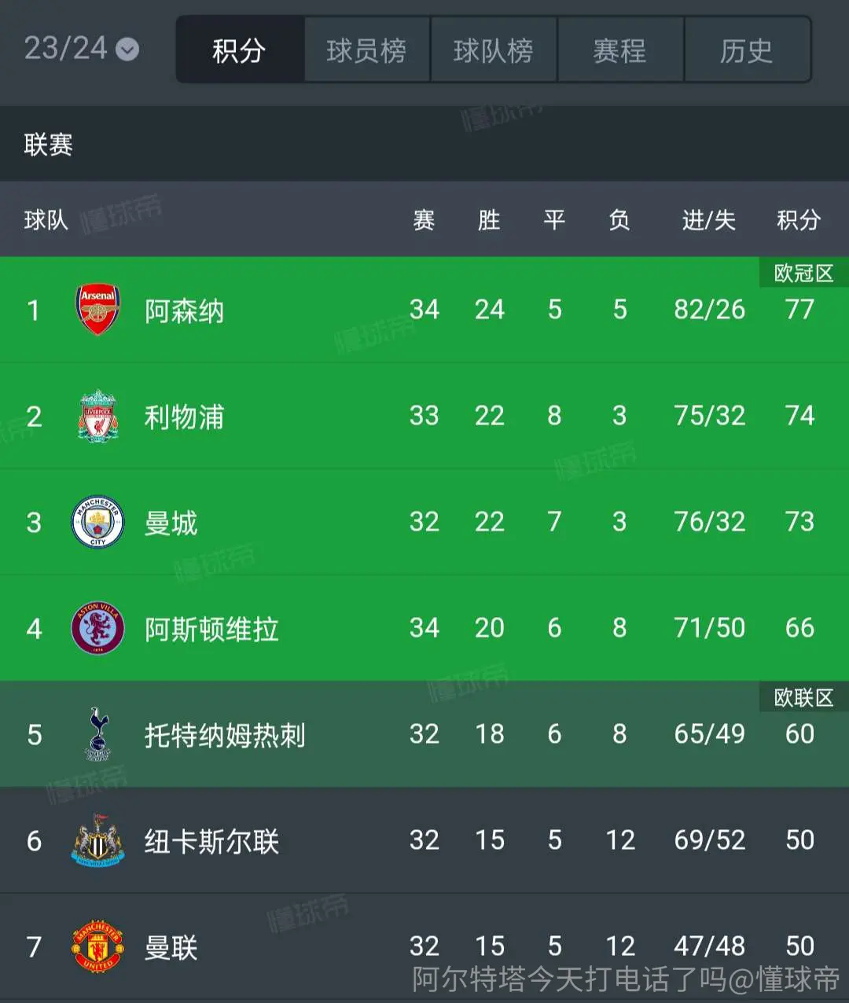
Task: Click the Newcastle United crest
Action: click(97, 840)
